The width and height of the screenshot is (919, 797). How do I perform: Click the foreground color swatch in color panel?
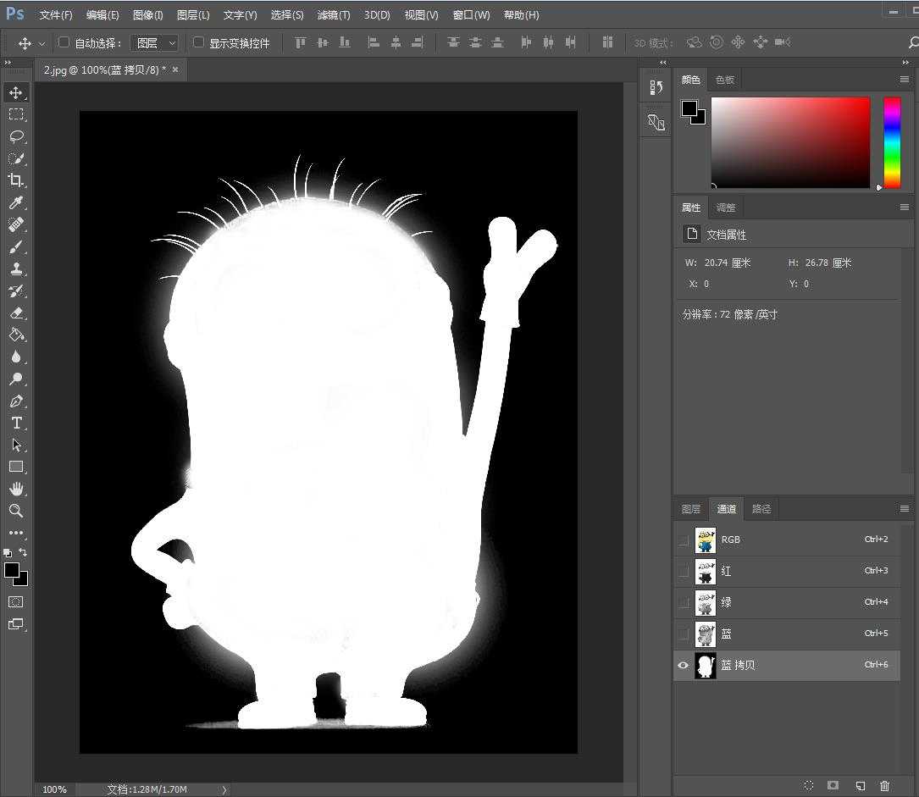click(689, 108)
